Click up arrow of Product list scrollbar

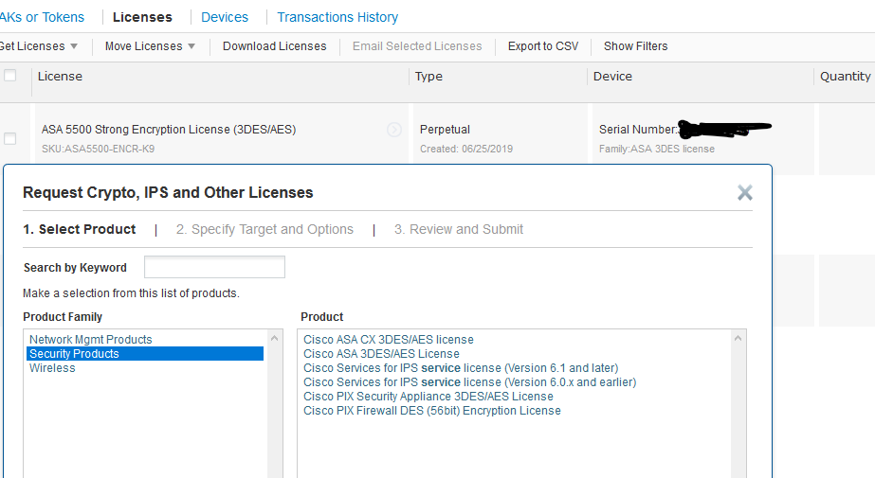tap(739, 338)
